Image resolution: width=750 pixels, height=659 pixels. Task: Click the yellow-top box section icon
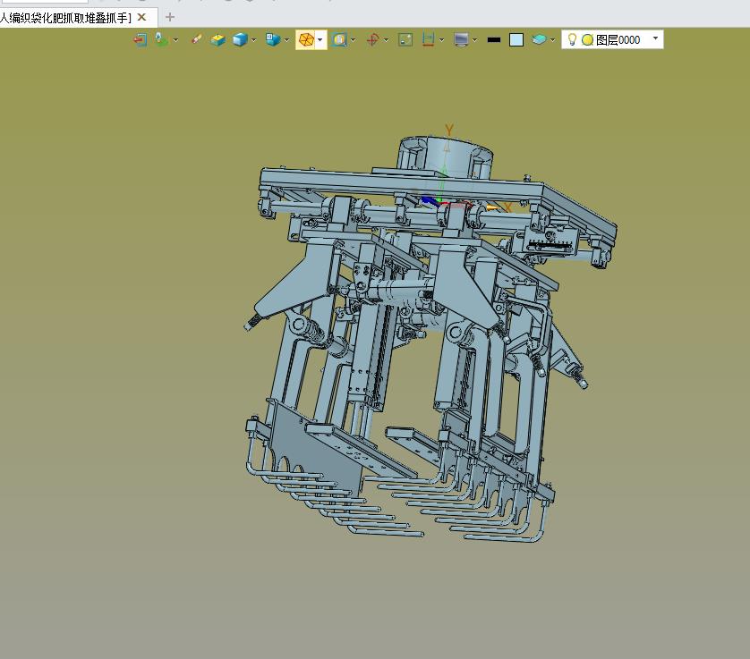217,39
